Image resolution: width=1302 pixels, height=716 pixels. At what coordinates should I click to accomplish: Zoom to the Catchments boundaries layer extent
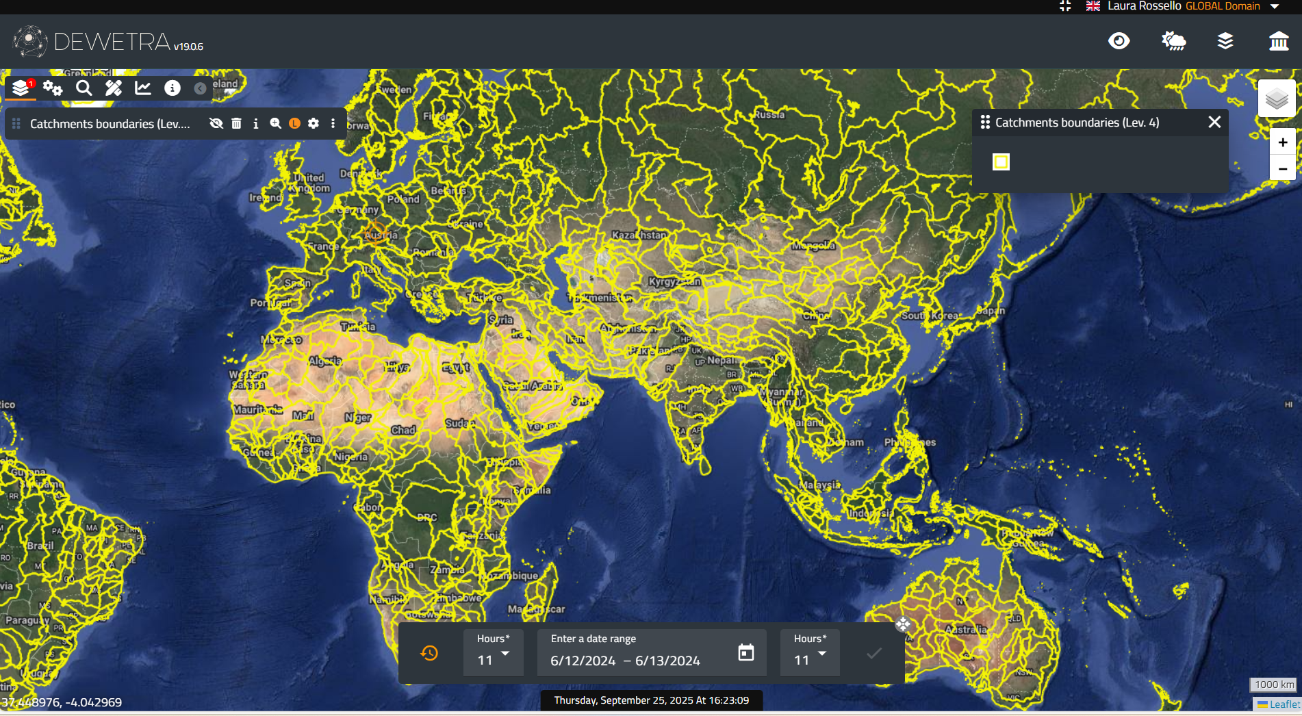click(275, 123)
